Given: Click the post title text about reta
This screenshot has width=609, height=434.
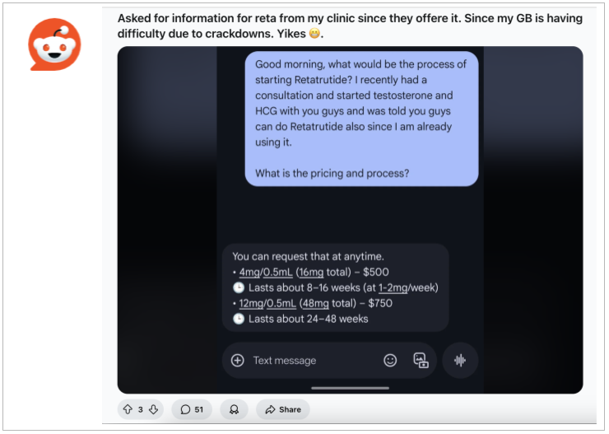Looking at the screenshot, I should point(350,26).
